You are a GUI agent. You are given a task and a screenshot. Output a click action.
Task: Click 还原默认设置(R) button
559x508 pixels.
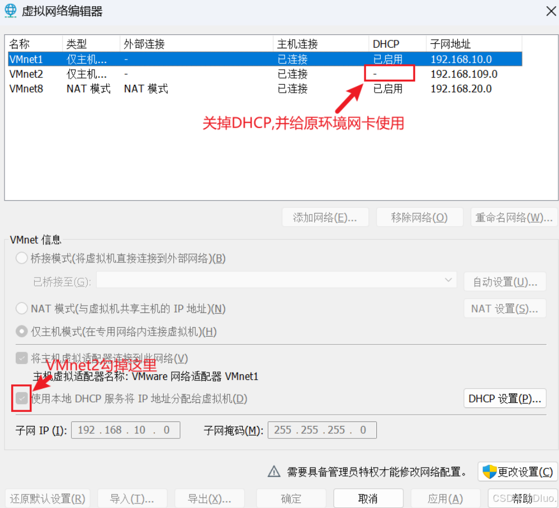tap(47, 498)
